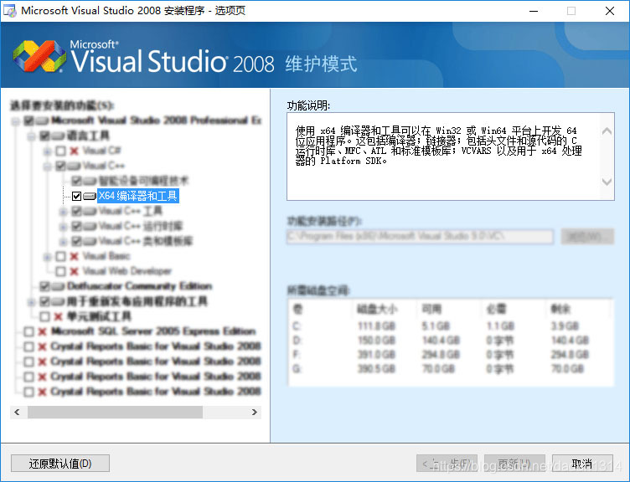This screenshot has width=630, height=482.
Task: Click the 3.9 GB remaining space cell
Action: click(565, 326)
